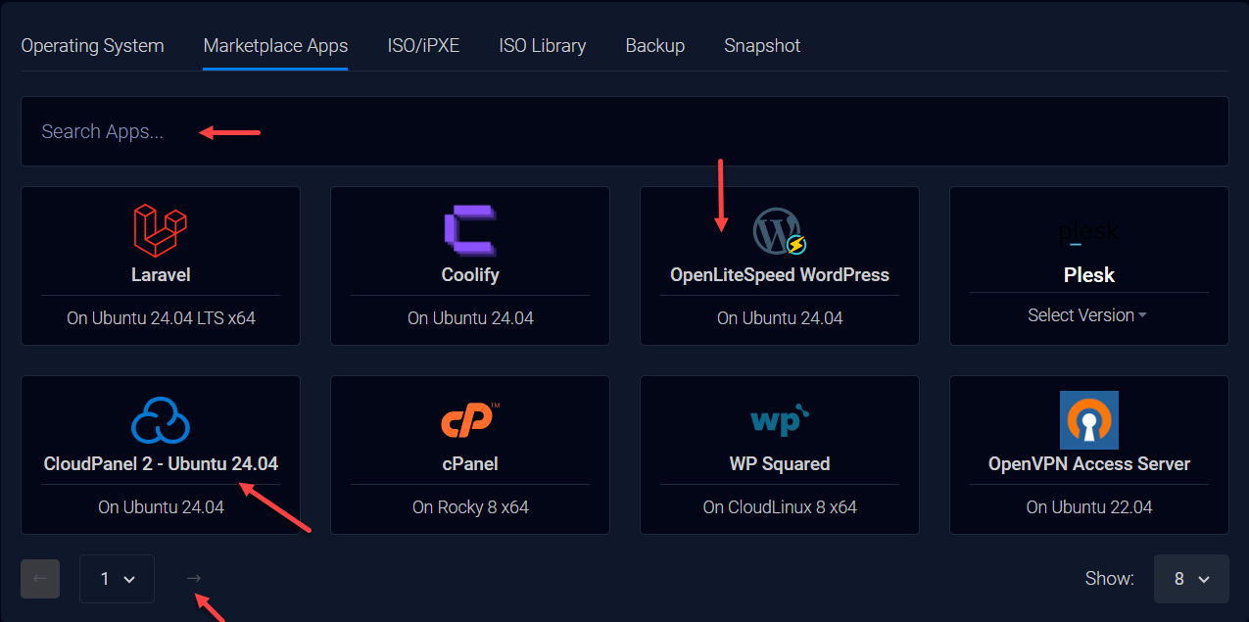
Task: Select the On Rocky 8 x64 label
Action: [470, 507]
